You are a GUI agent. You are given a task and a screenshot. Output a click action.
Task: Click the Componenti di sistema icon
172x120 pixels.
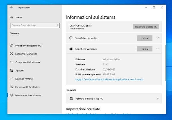pyautogui.click(x=12, y=62)
